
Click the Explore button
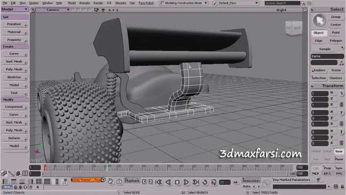[x=319, y=70]
